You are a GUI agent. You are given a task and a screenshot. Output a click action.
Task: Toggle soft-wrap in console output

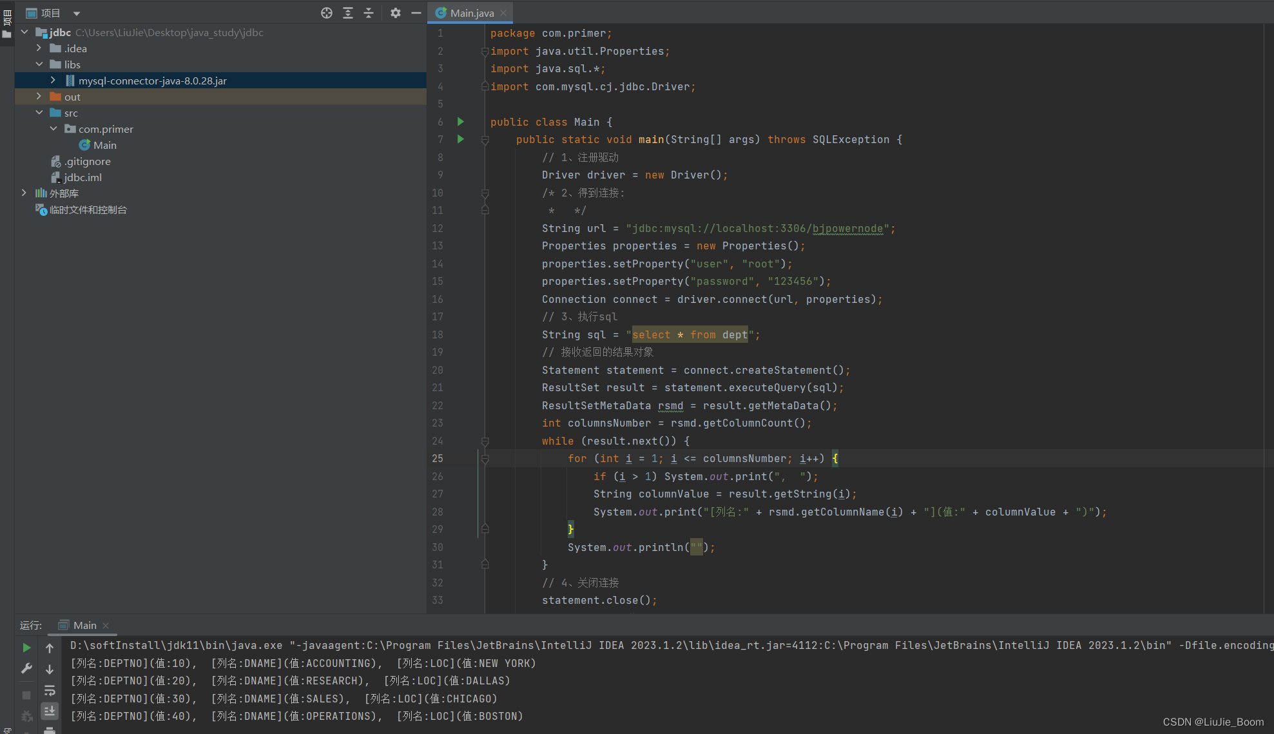(50, 691)
